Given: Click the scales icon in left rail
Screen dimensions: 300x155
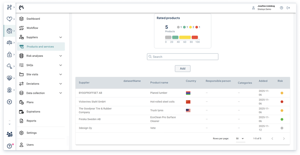Looking at the screenshot, I should (x=9, y=43).
